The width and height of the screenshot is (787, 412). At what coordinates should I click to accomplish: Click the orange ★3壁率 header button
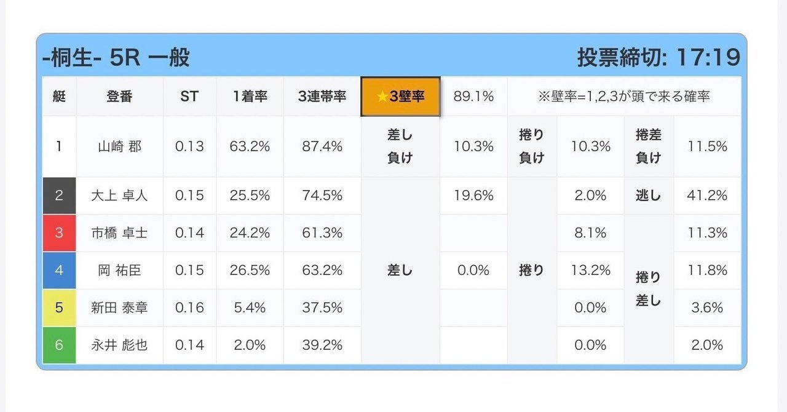tap(400, 97)
